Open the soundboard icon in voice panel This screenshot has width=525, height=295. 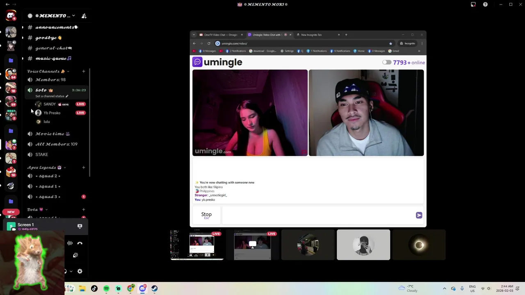[x=75, y=255]
